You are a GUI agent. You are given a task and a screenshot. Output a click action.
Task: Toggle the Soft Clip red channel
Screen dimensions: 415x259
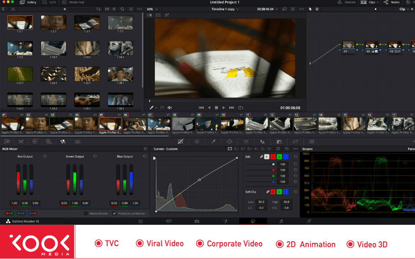point(273,192)
